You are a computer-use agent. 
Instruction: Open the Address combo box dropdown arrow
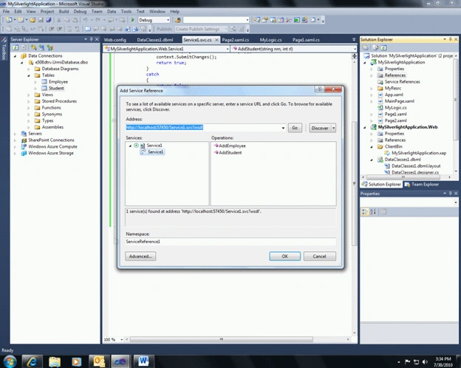[x=283, y=128]
